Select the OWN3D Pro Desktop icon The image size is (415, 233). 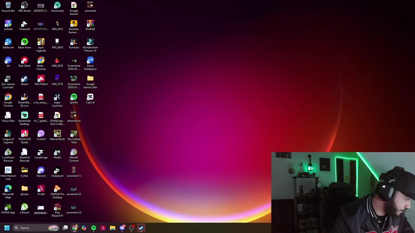pos(57,192)
